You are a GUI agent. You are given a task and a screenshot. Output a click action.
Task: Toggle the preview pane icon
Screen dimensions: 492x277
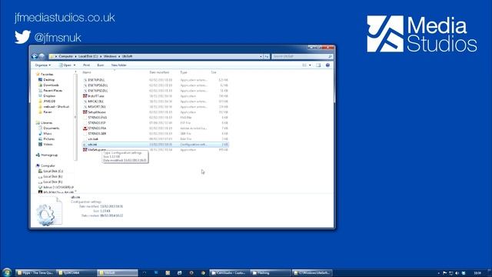coord(318,65)
